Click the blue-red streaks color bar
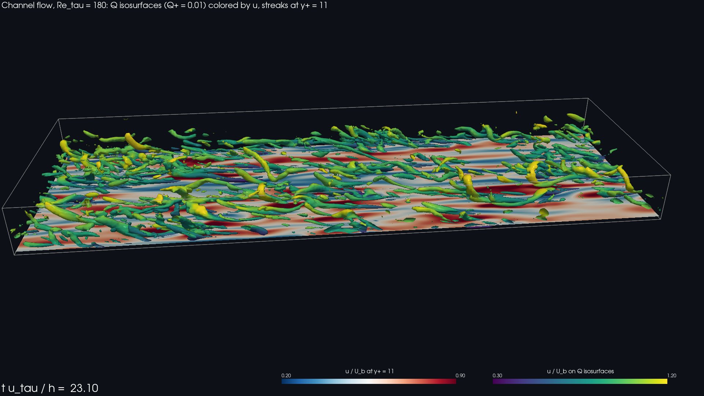 click(368, 381)
